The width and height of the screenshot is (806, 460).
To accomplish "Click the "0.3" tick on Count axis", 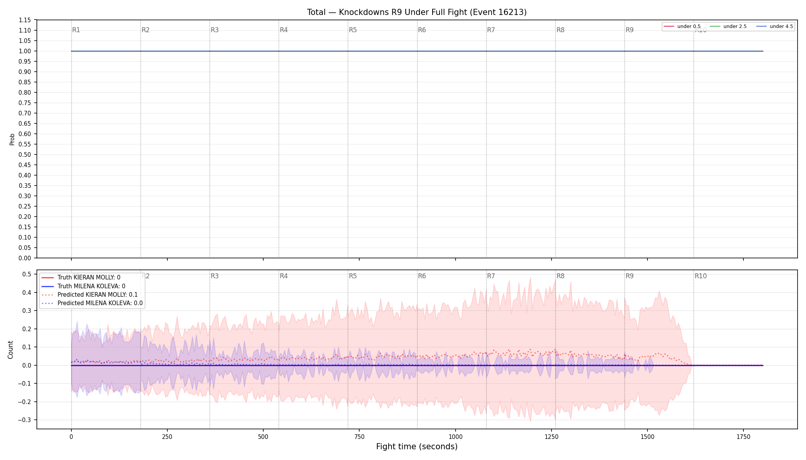I will [x=27, y=310].
